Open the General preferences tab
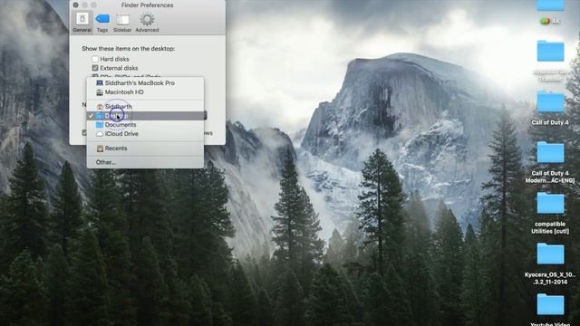Viewport: 580px width, 326px height. click(x=82, y=23)
